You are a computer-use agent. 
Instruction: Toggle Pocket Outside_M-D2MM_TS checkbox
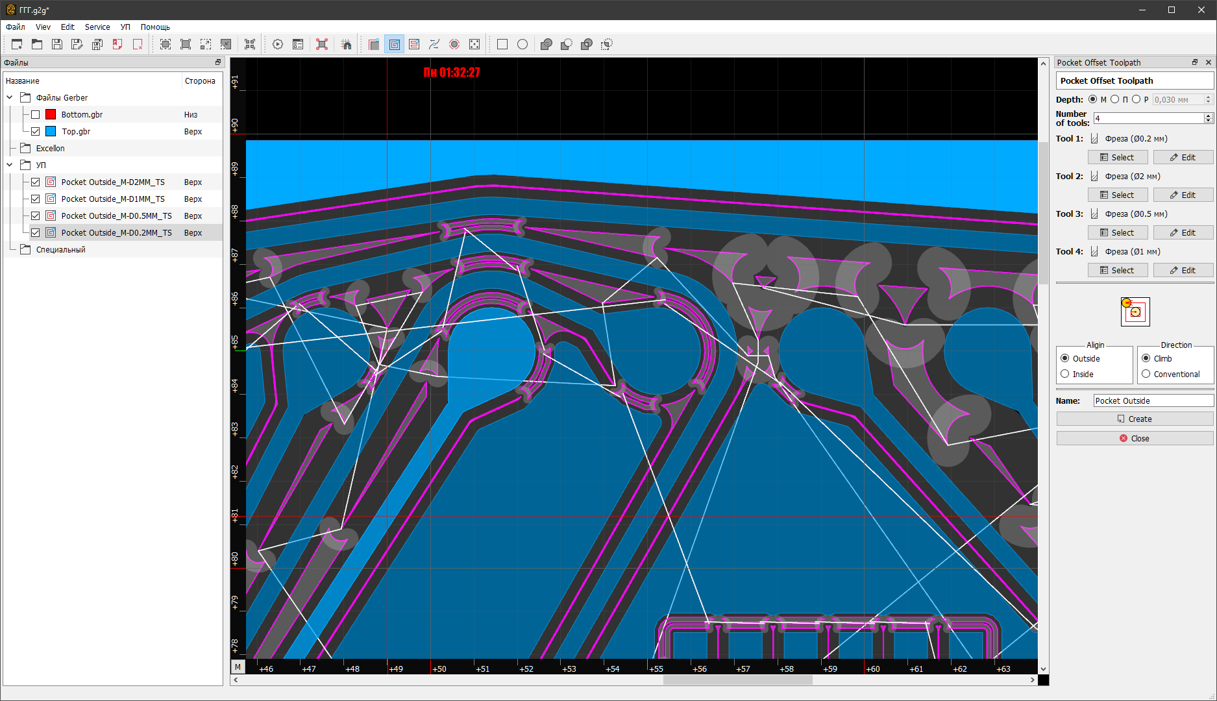[x=36, y=182]
